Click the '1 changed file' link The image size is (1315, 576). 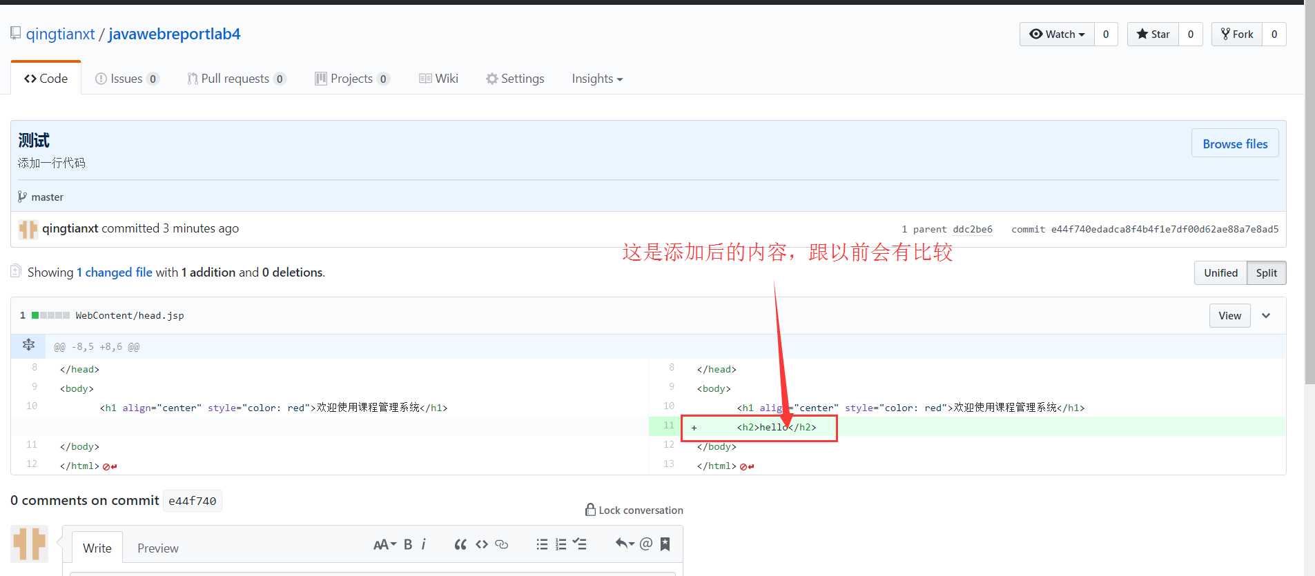[x=115, y=272]
